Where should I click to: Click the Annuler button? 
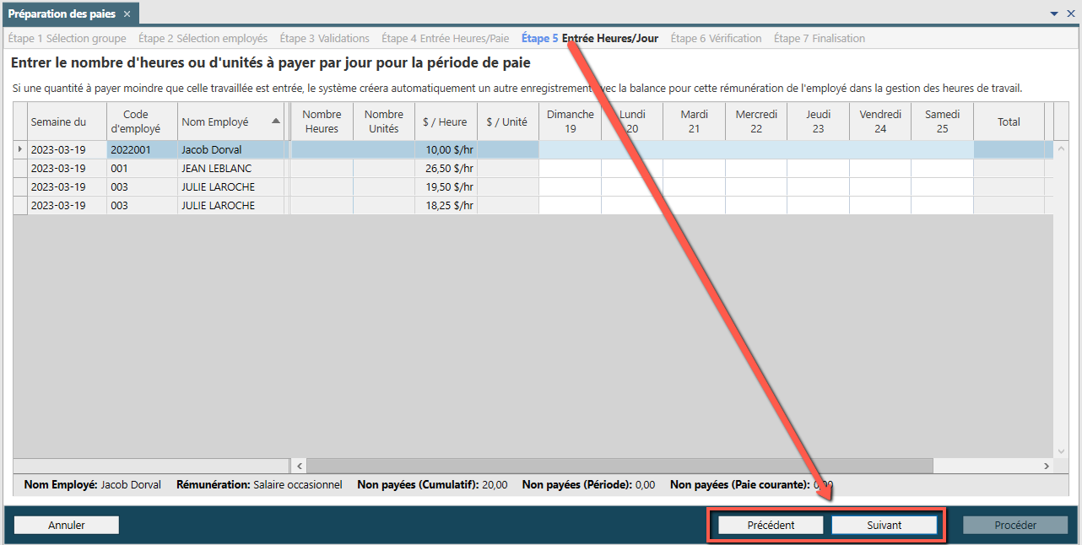coord(67,525)
